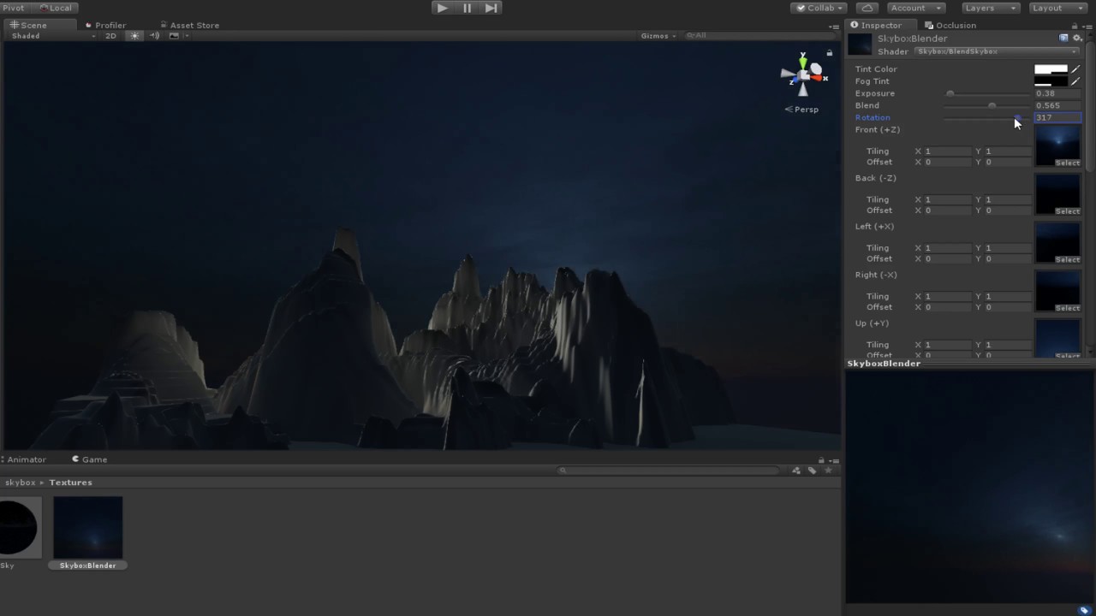
Task: Toggle the Persp projection label
Action: tap(801, 110)
